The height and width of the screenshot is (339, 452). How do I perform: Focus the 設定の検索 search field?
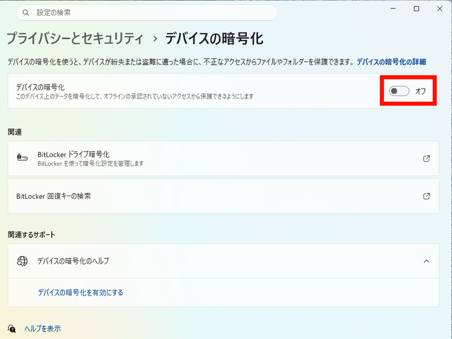click(147, 12)
